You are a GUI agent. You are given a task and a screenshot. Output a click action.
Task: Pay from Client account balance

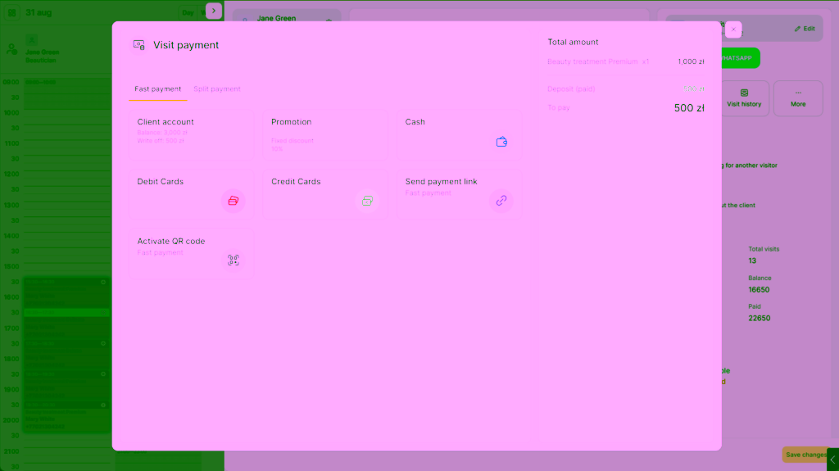pos(191,135)
